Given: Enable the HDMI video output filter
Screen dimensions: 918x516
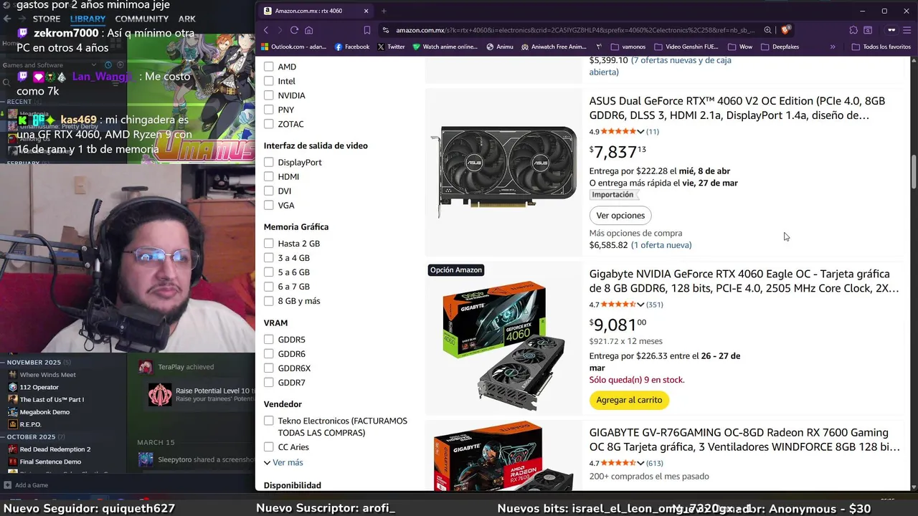Looking at the screenshot, I should tap(269, 176).
